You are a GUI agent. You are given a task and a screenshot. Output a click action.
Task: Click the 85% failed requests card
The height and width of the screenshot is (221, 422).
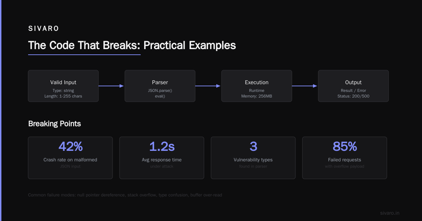[345, 158]
